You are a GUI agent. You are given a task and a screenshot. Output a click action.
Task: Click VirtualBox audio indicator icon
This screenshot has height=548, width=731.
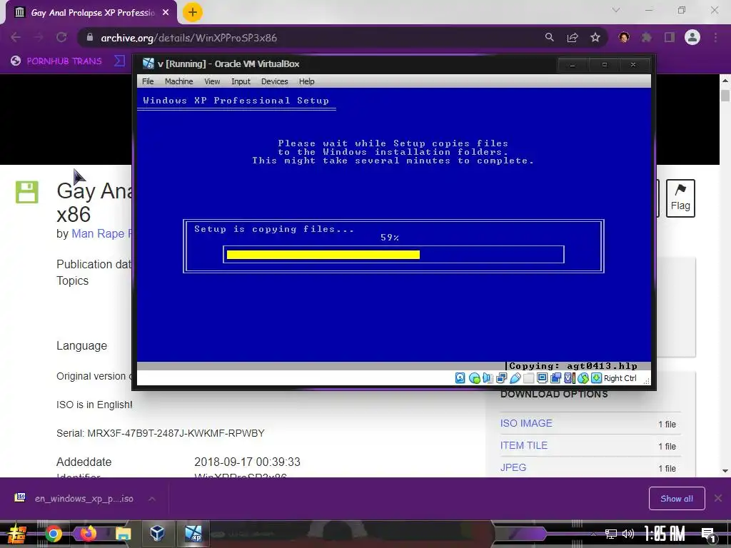click(x=488, y=378)
